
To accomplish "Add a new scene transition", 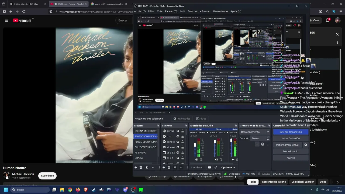I will point(257,144).
